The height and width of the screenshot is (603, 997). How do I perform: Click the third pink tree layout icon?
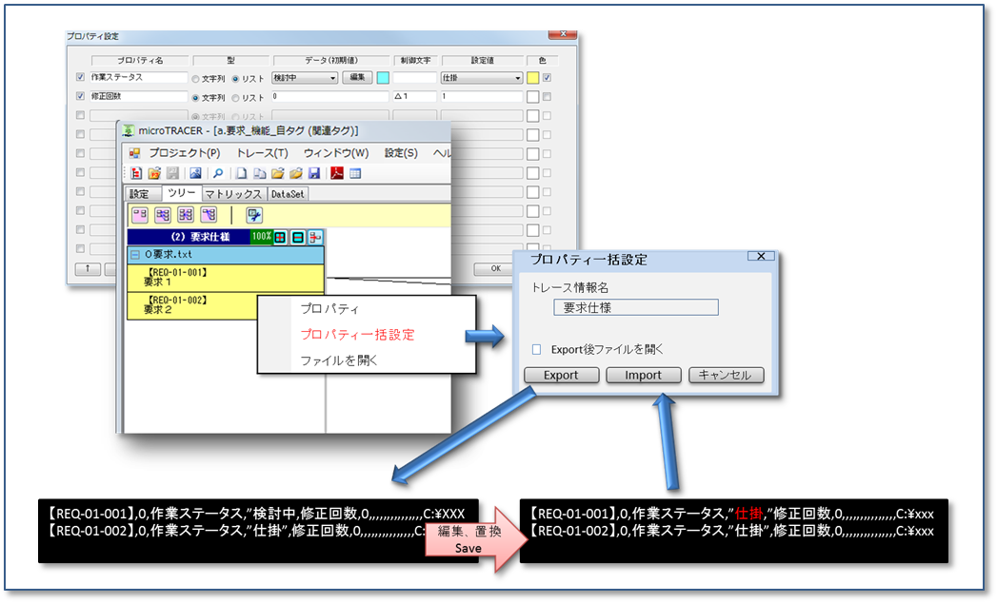point(186,215)
